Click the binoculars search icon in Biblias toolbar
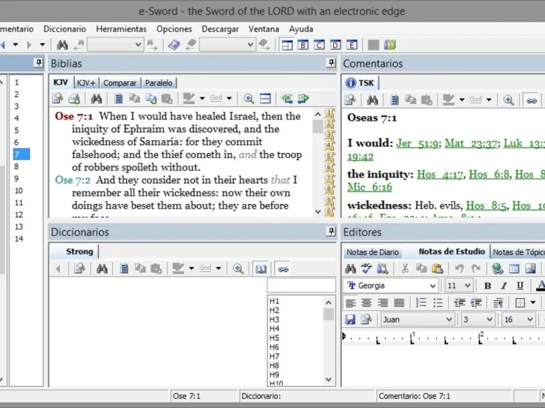Viewport: 545px width, 408px height. pyautogui.click(x=96, y=99)
